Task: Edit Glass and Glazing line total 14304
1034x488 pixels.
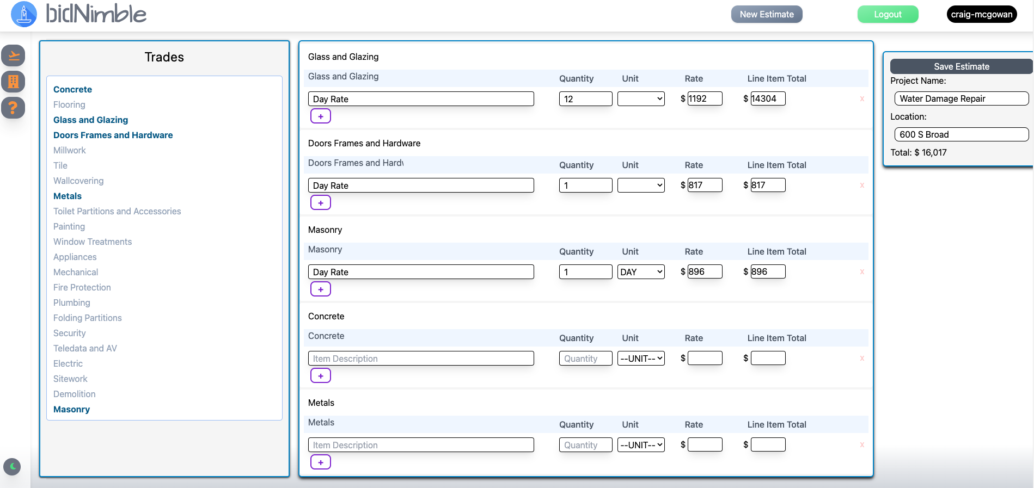Action: pos(768,98)
